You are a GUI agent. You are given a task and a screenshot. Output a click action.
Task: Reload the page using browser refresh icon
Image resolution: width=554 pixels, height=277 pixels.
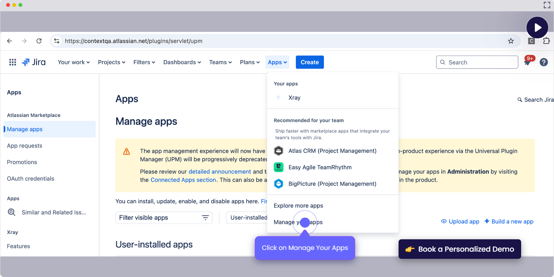(39, 41)
